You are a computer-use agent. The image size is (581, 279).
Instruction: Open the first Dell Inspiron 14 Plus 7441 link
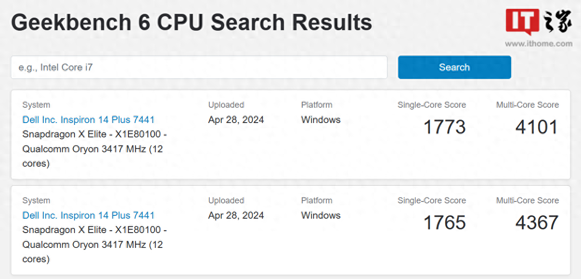coord(88,120)
